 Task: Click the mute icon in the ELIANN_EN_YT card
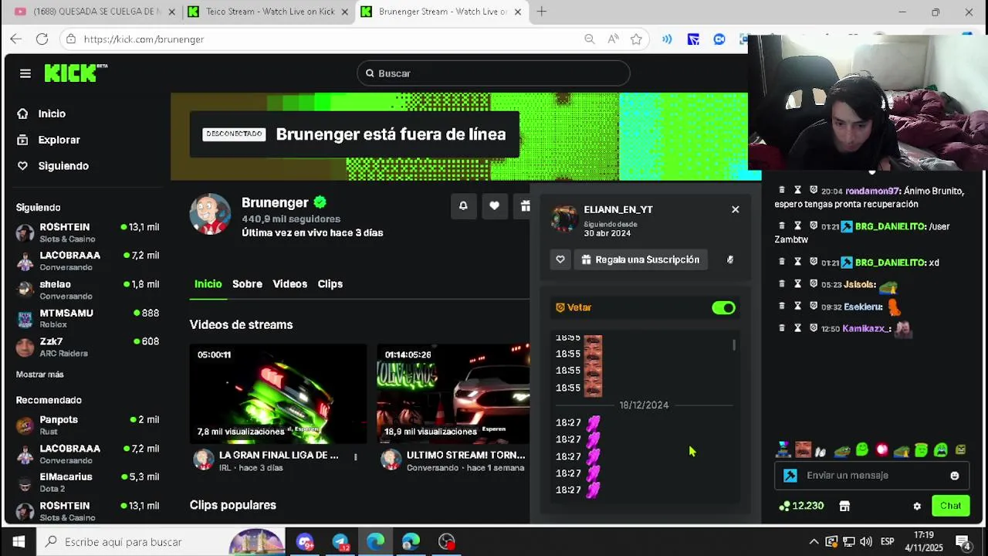click(729, 259)
